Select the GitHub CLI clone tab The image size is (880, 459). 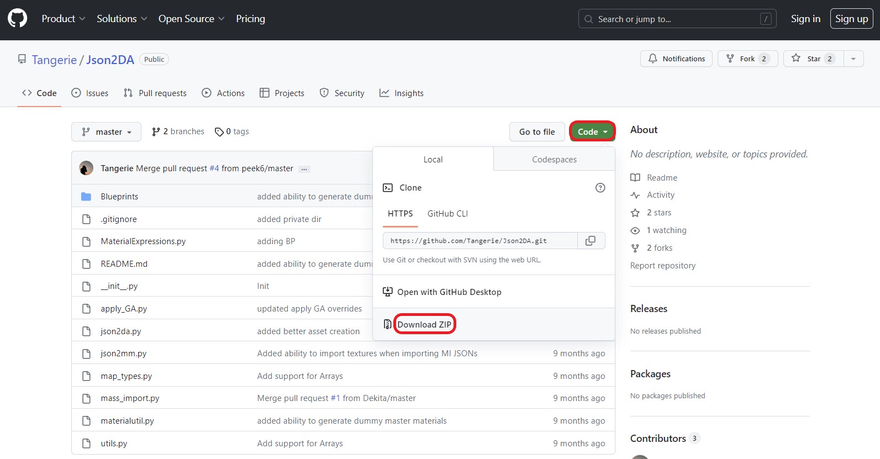(447, 214)
